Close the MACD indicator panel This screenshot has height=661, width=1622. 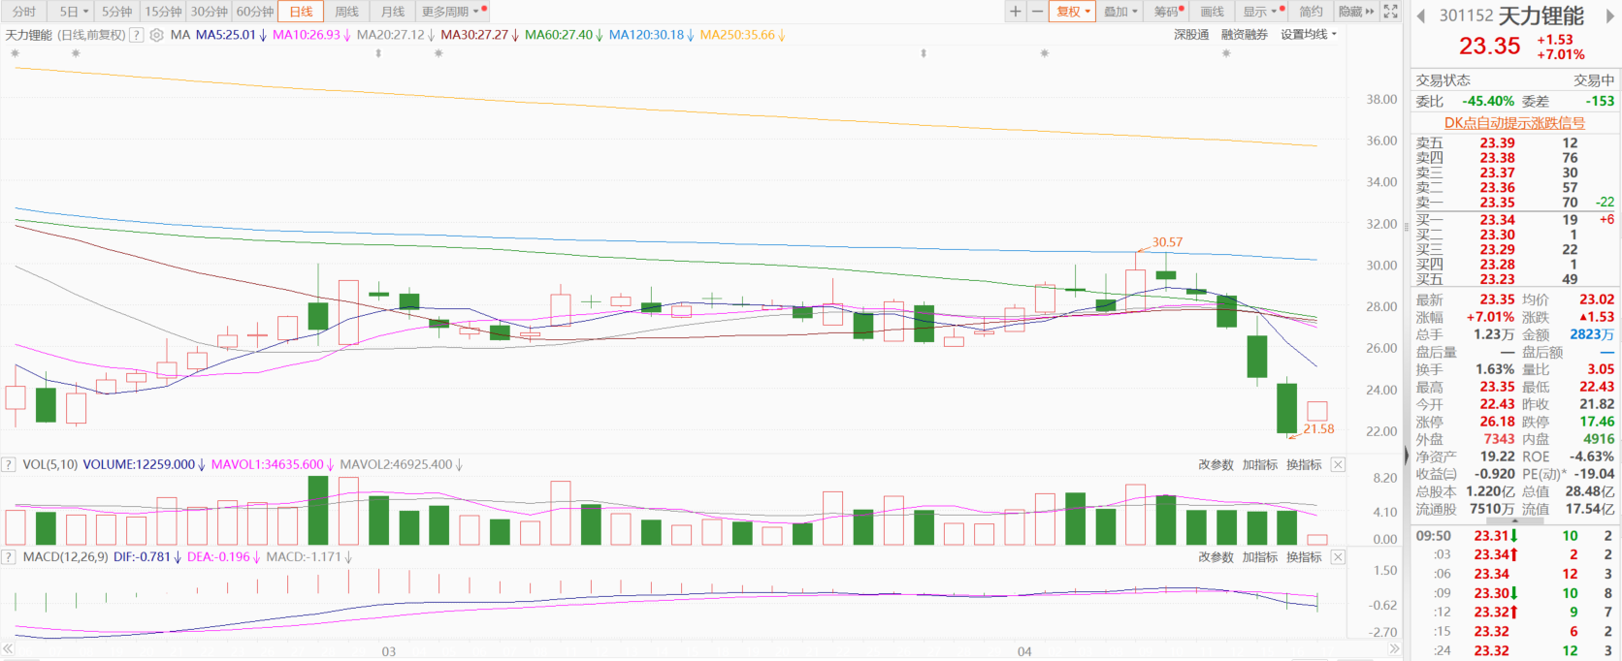[x=1338, y=557]
